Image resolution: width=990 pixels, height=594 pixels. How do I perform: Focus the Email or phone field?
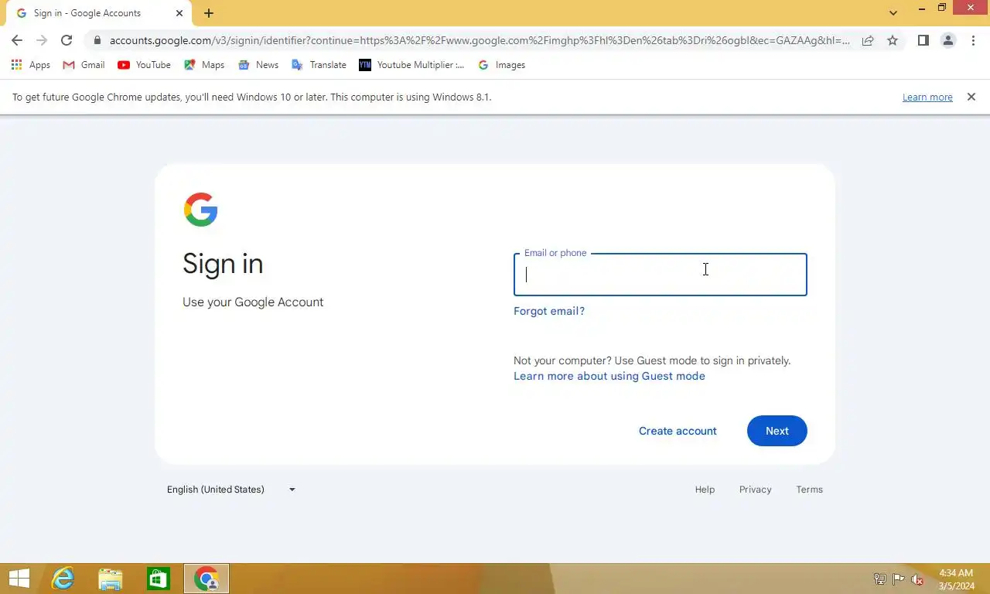click(x=661, y=275)
